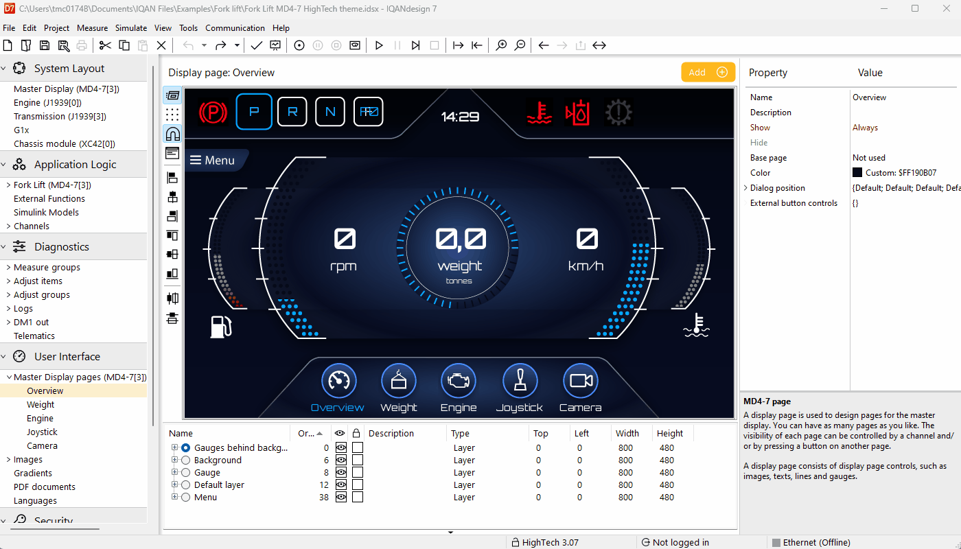Toggle the magnet snap icon
This screenshot has height=549, width=961.
172,134
